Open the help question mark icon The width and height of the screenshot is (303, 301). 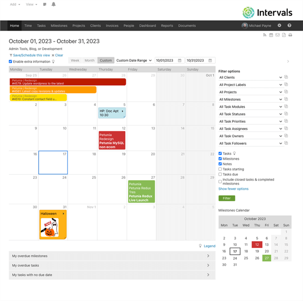click(x=289, y=26)
